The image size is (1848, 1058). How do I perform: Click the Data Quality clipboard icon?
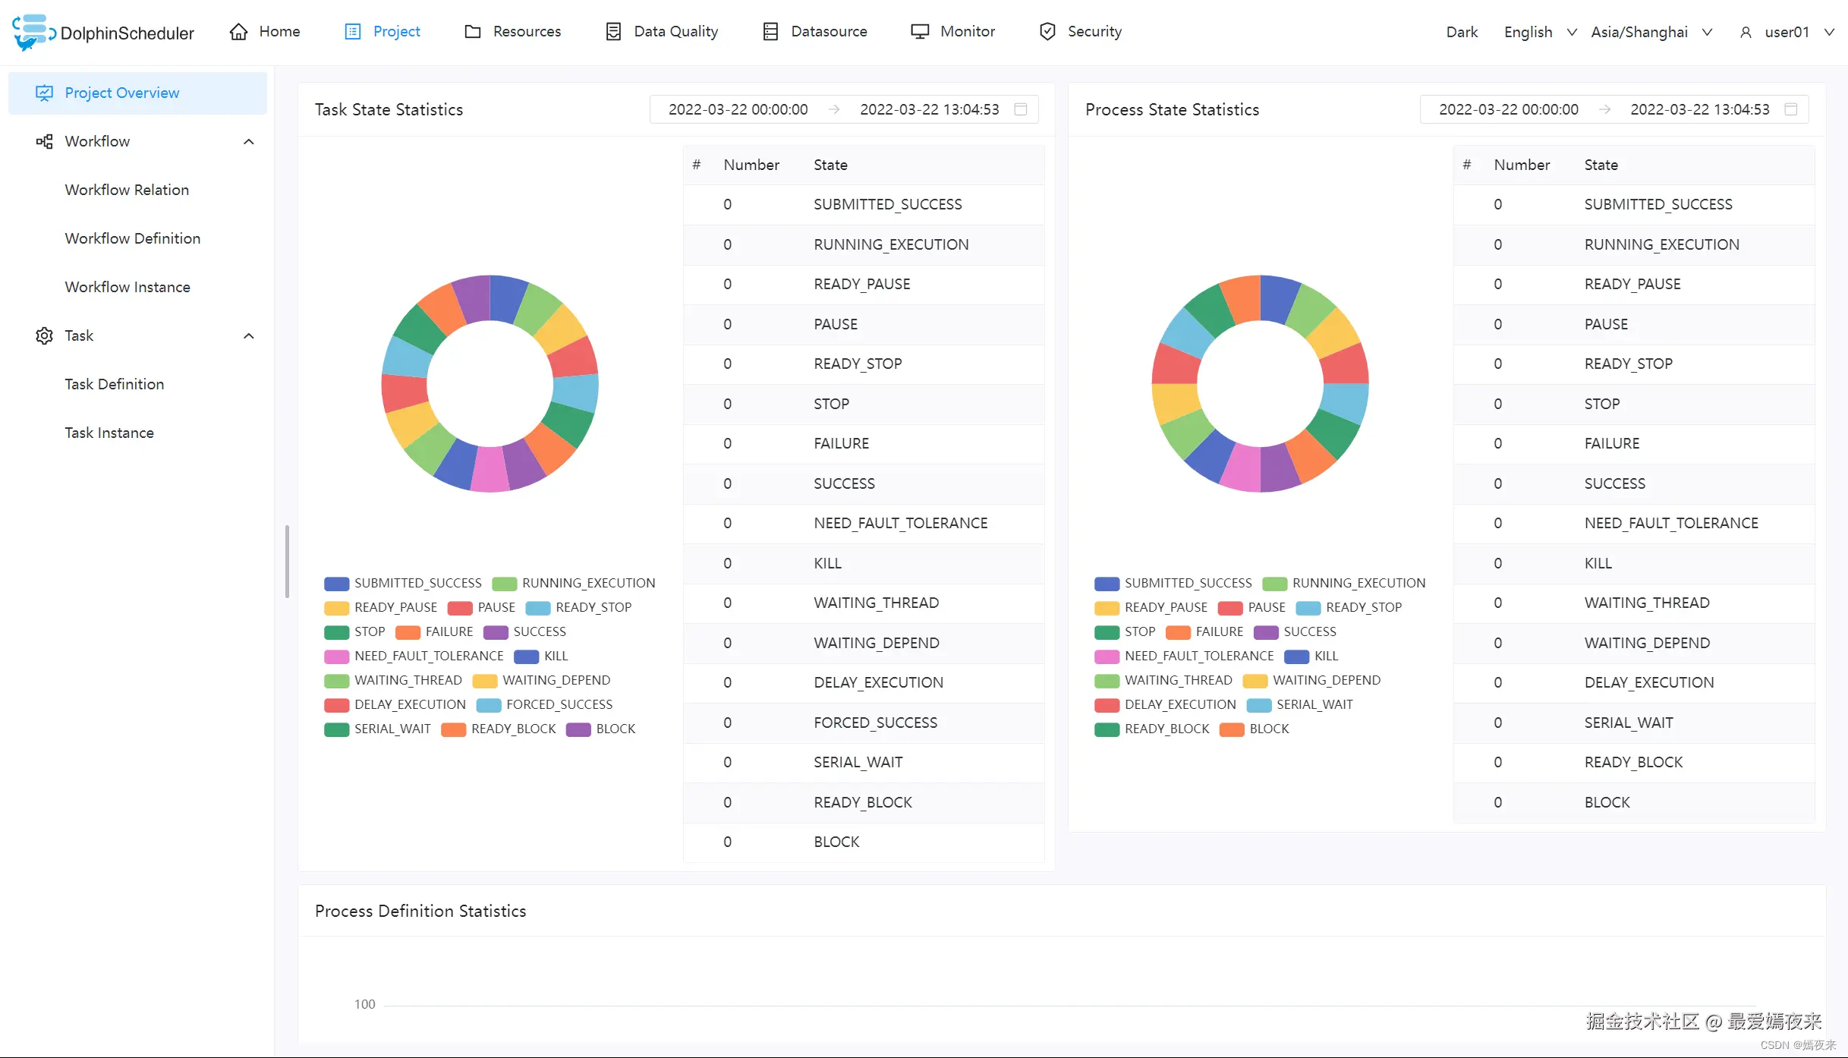point(613,31)
